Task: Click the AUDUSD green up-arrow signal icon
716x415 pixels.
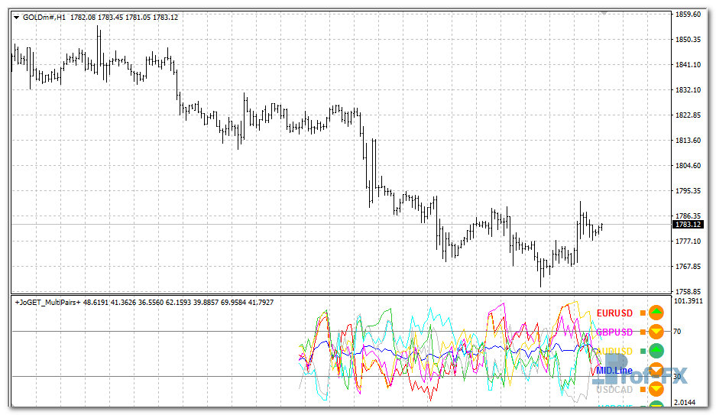Action: point(656,352)
